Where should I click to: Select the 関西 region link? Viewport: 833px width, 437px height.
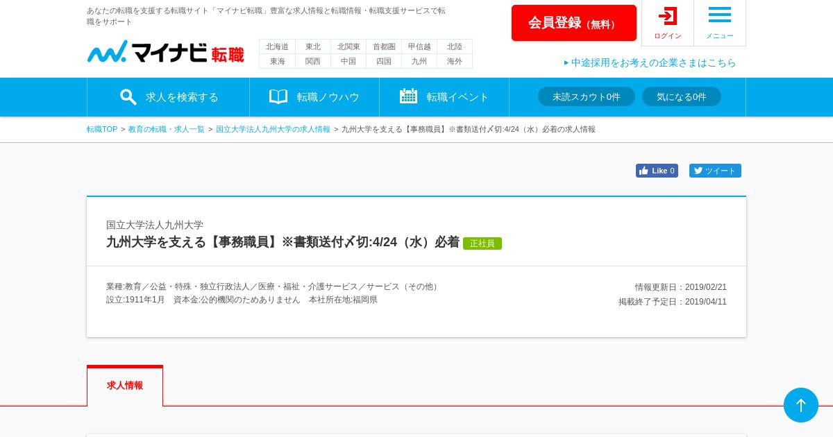point(313,61)
